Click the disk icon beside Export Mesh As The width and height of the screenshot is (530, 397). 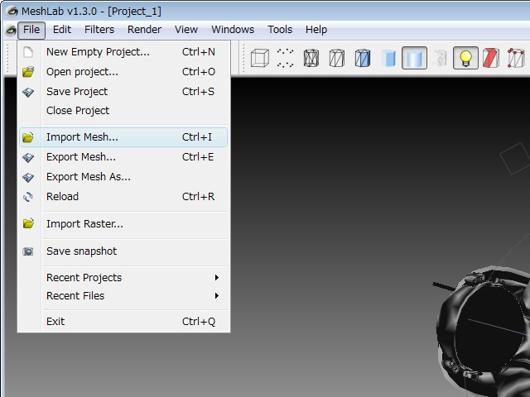click(28, 177)
